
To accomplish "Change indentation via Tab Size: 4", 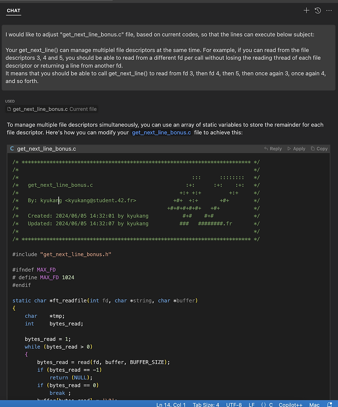I will pos(206,404).
